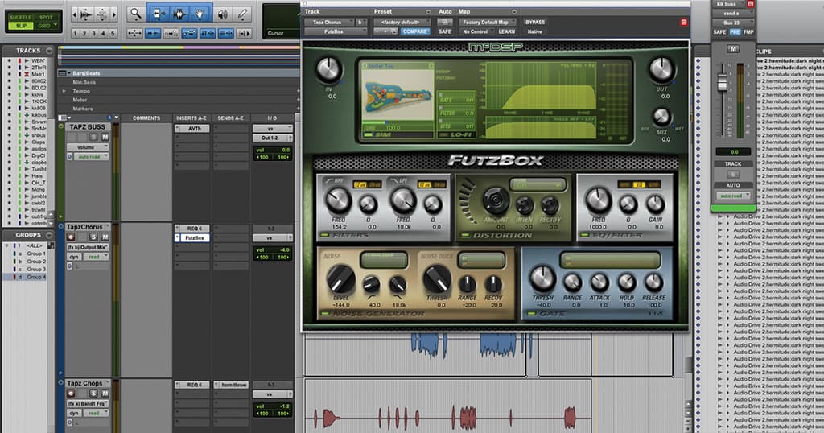Viewport: 824px width, 433px height.
Task: Click the horizontal zoom in arrow
Action: [114, 14]
